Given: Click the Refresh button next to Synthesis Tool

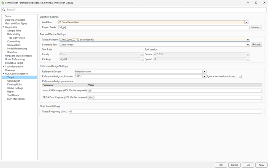Looking at the screenshot, I should click(256, 44).
